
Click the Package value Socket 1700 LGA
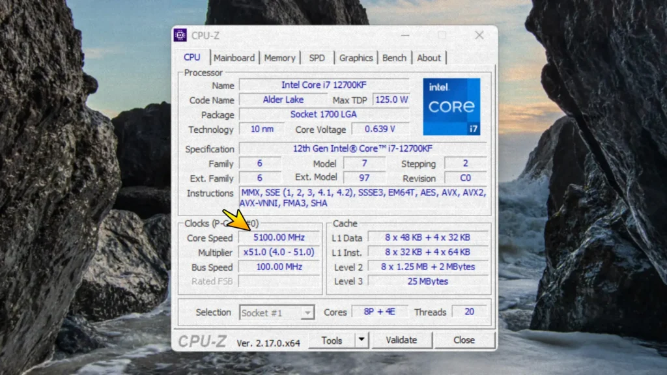[x=324, y=115]
